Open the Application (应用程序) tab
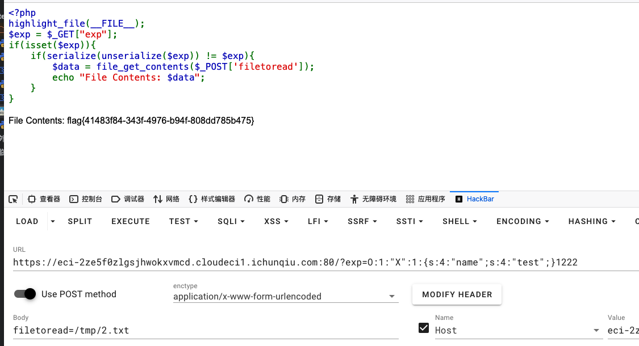This screenshot has height=346, width=639. coord(425,199)
